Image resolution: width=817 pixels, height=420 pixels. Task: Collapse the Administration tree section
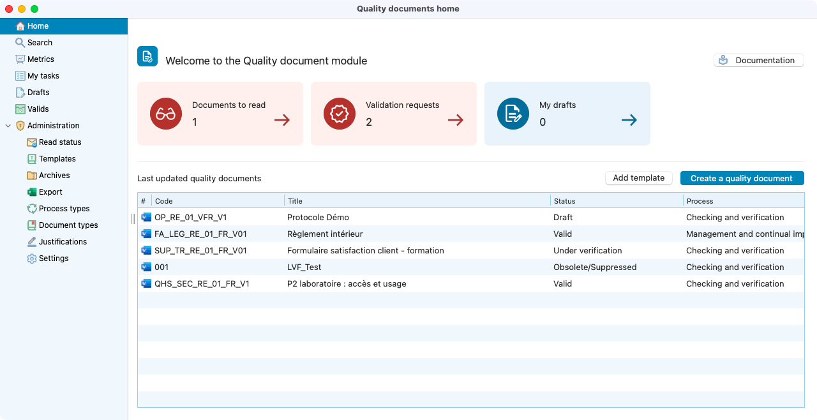point(8,126)
